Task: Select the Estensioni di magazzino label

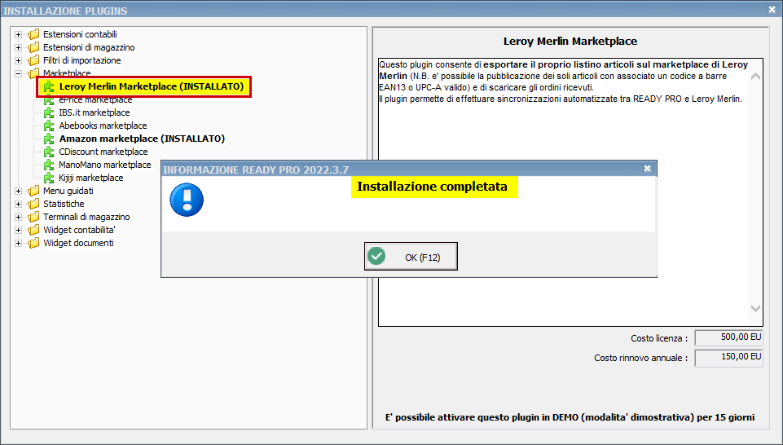Action: 89,47
